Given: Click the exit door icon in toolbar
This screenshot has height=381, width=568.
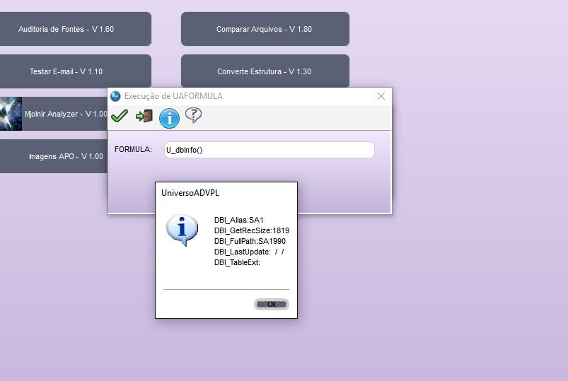Looking at the screenshot, I should pos(144,116).
